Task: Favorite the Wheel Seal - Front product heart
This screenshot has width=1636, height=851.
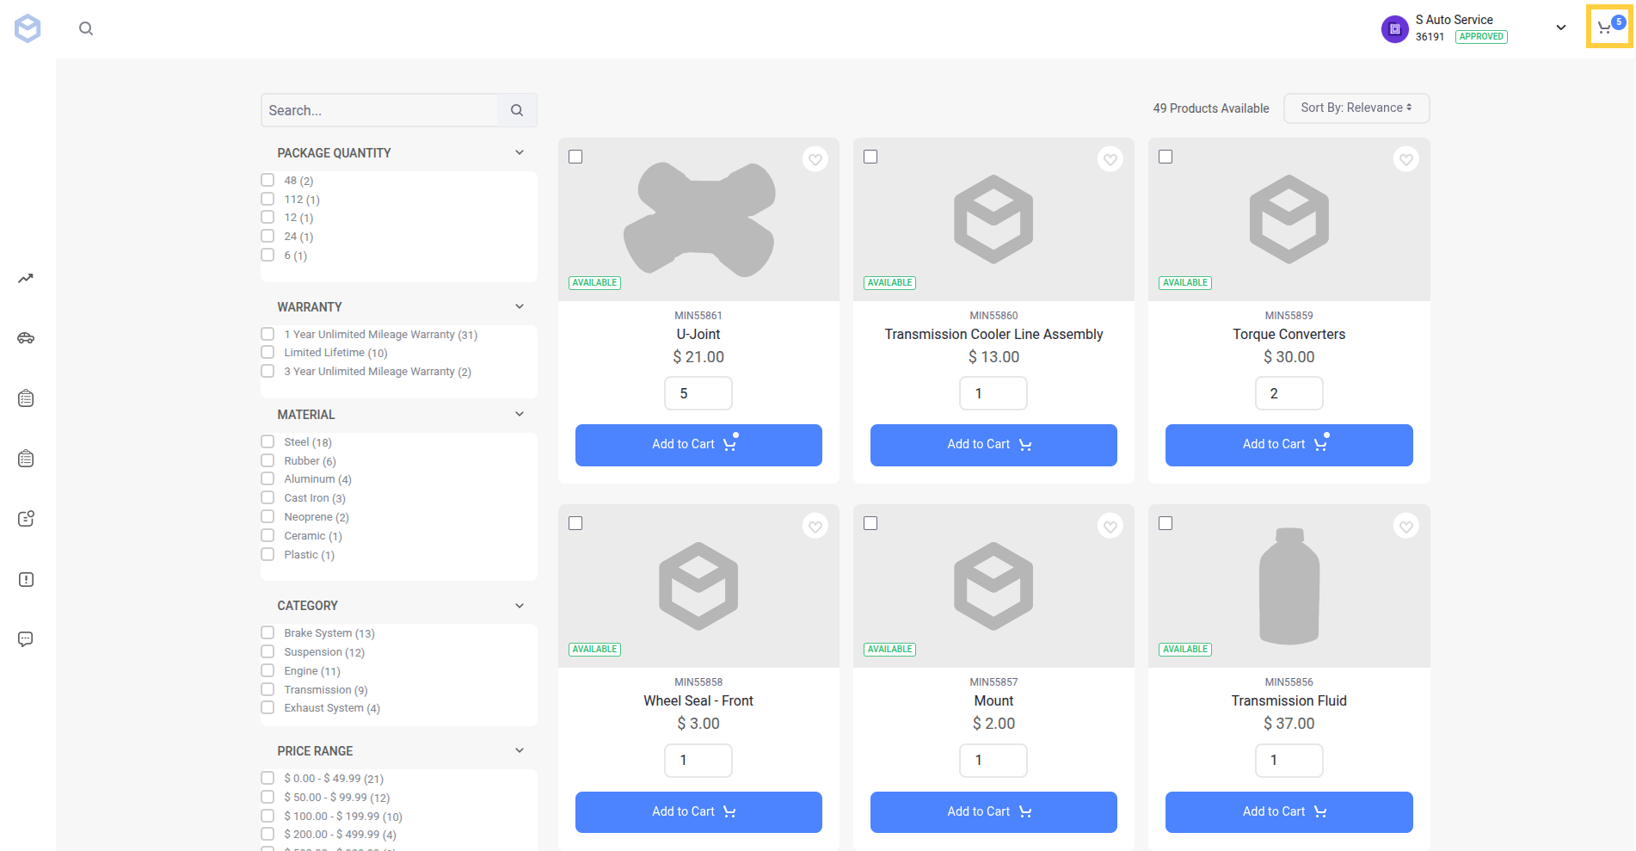Action: [x=815, y=526]
